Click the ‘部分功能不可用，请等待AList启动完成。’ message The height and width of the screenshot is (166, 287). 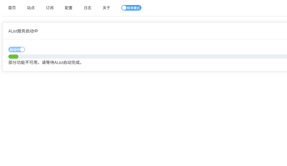(45, 63)
